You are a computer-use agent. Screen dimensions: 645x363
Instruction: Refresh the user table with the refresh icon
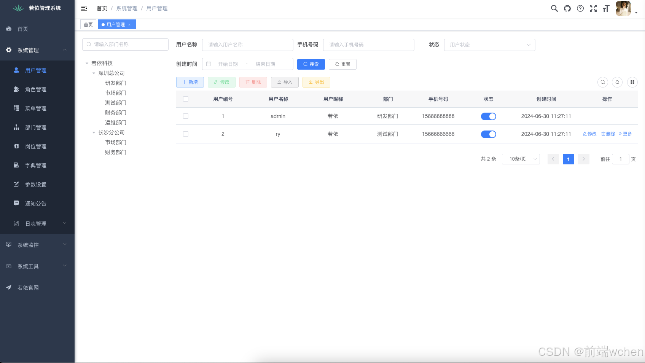[617, 82]
